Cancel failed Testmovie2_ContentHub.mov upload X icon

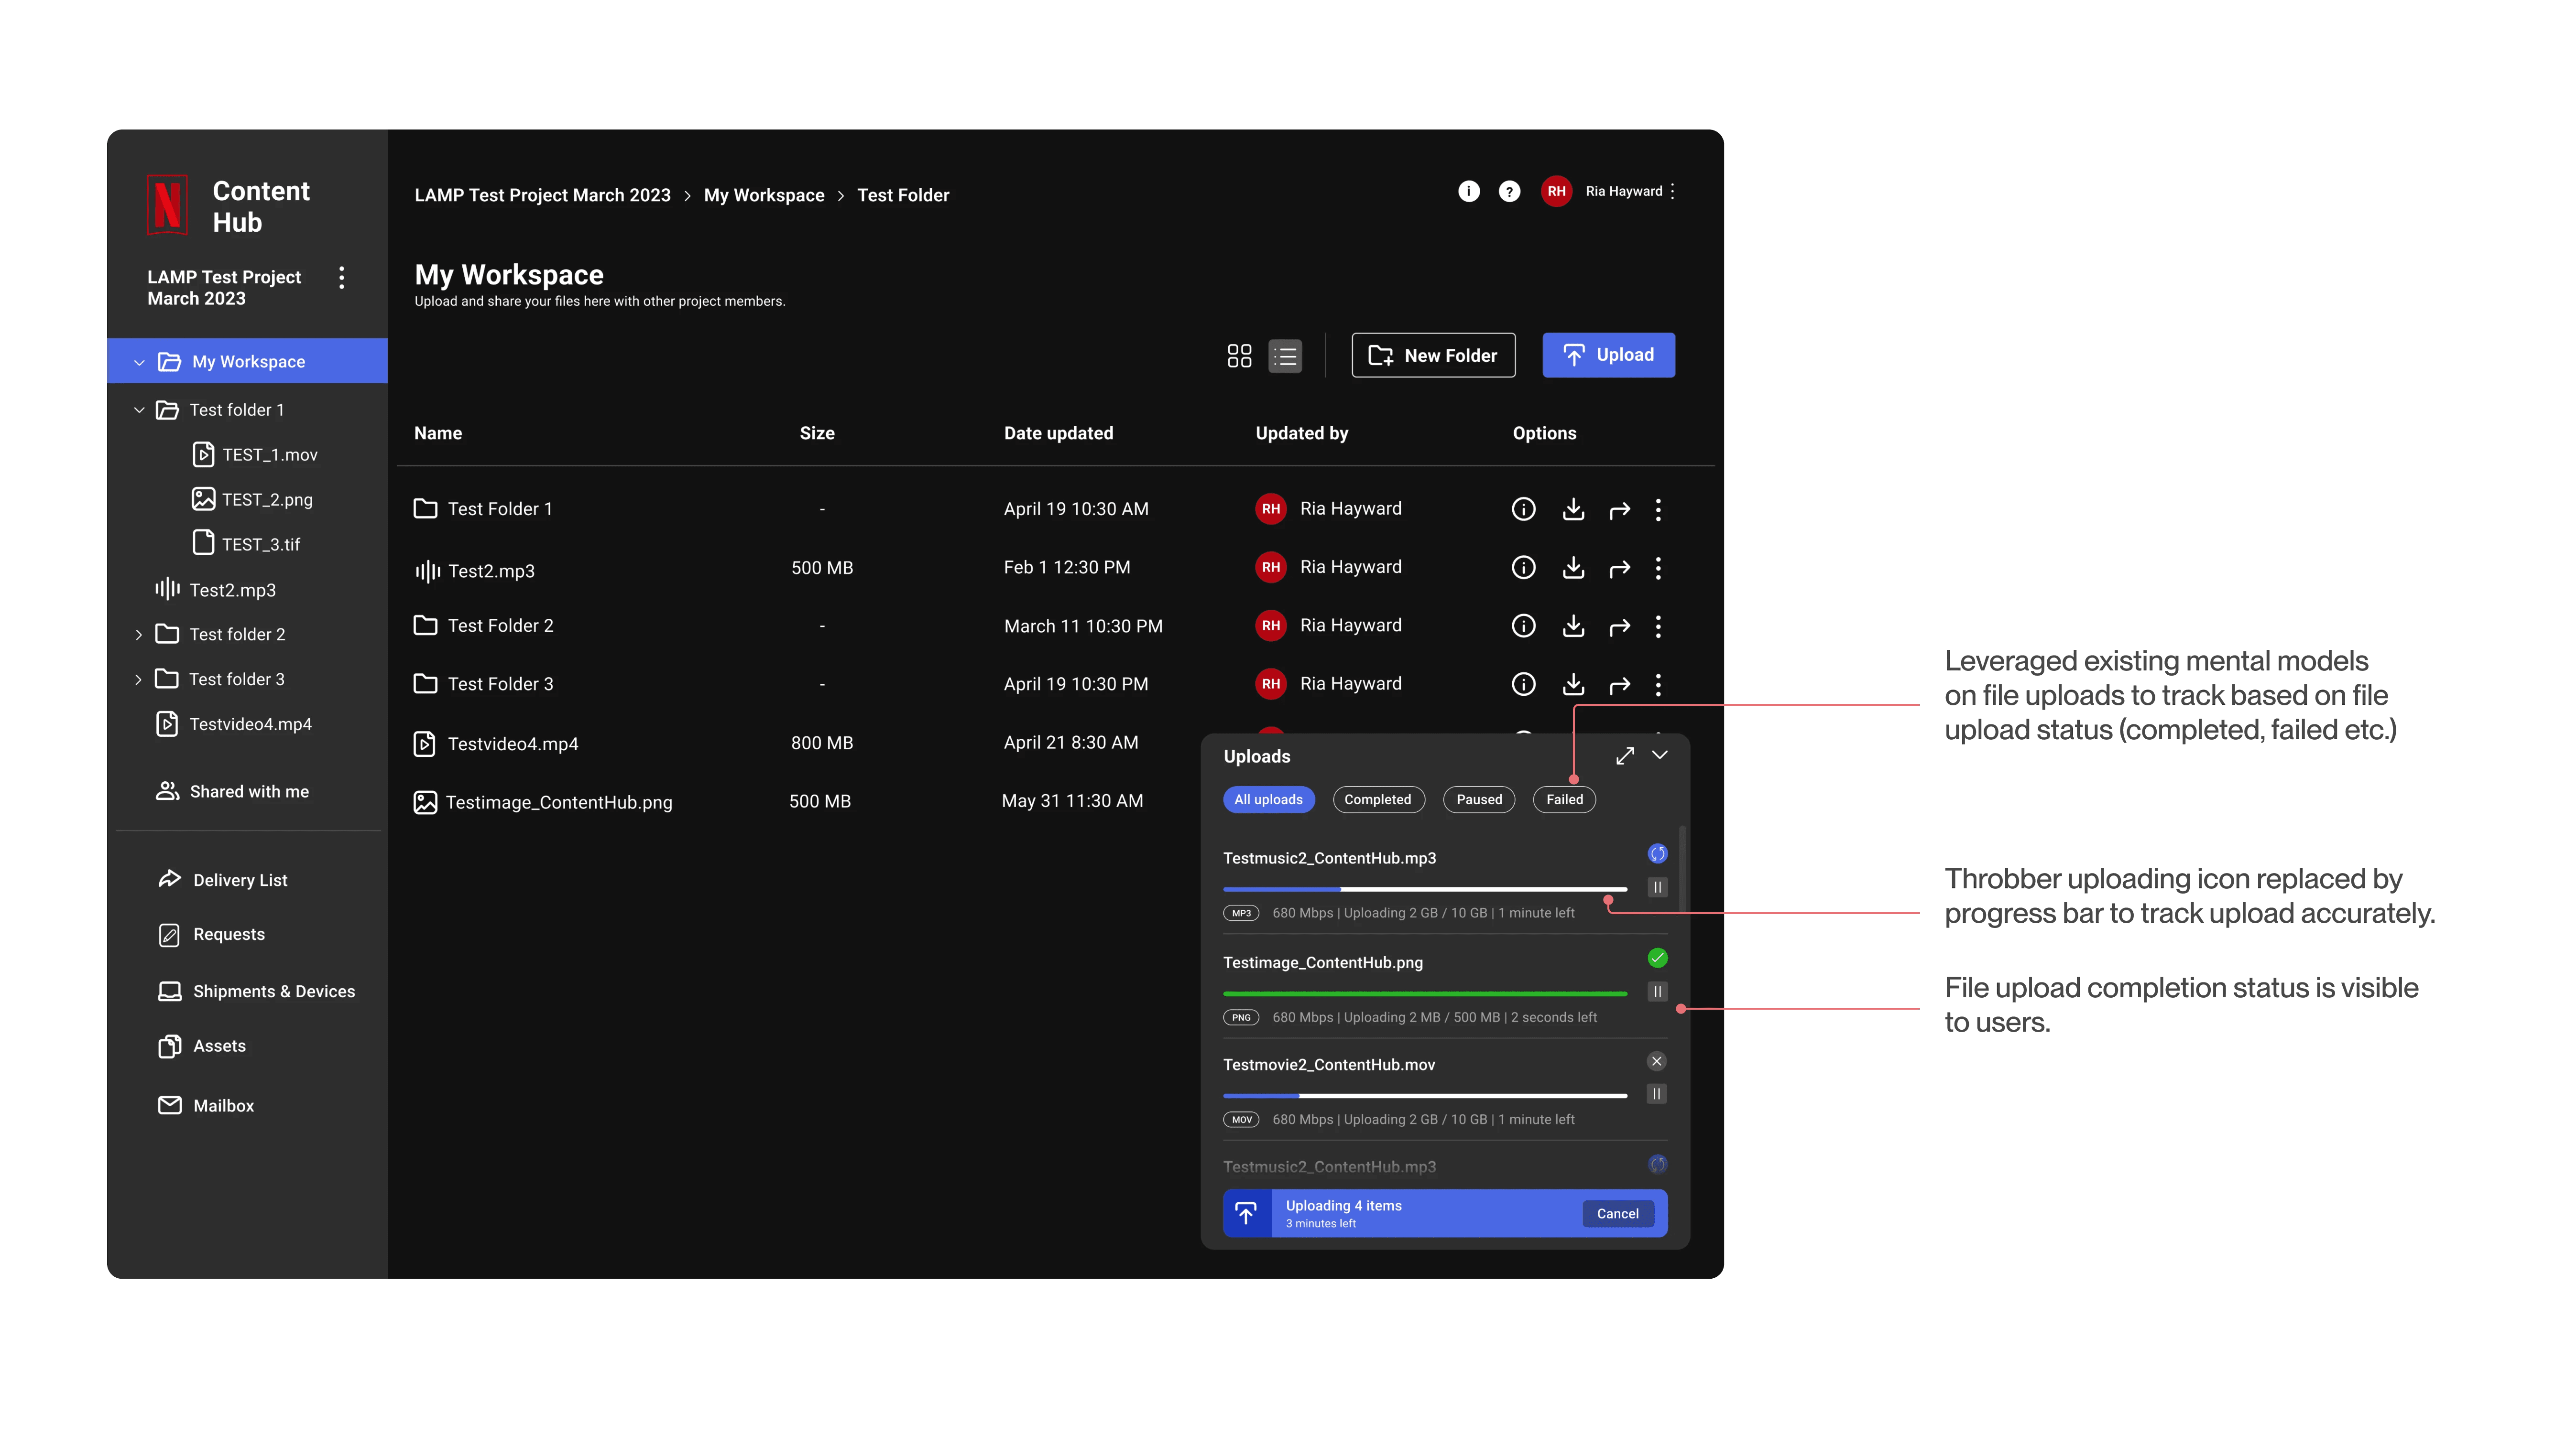tap(1657, 1062)
